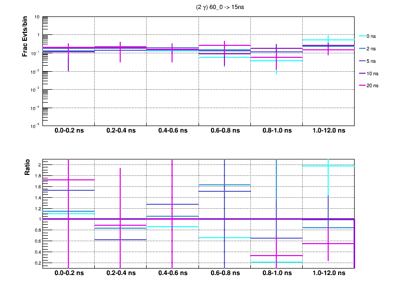
Task: Click the top plot '0.4-0.6 ns' bin label
Action: click(172, 131)
